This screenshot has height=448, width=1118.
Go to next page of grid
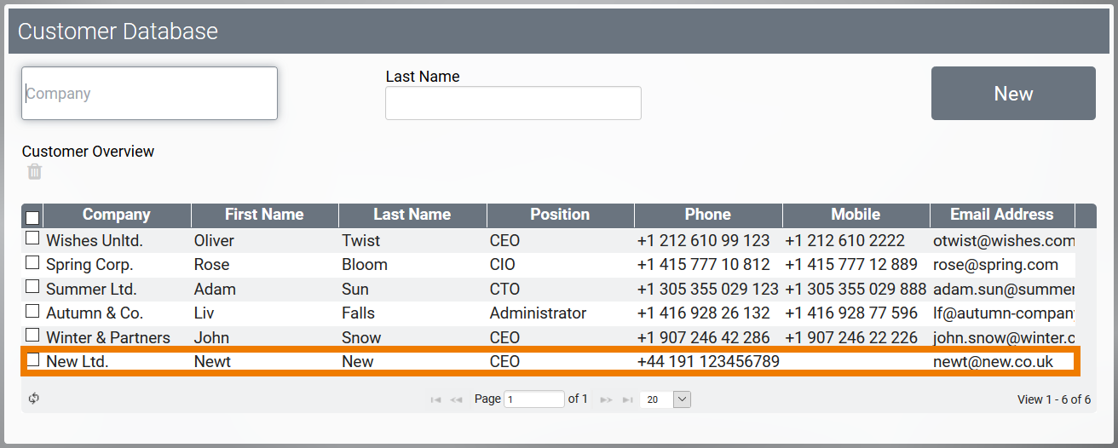point(607,399)
